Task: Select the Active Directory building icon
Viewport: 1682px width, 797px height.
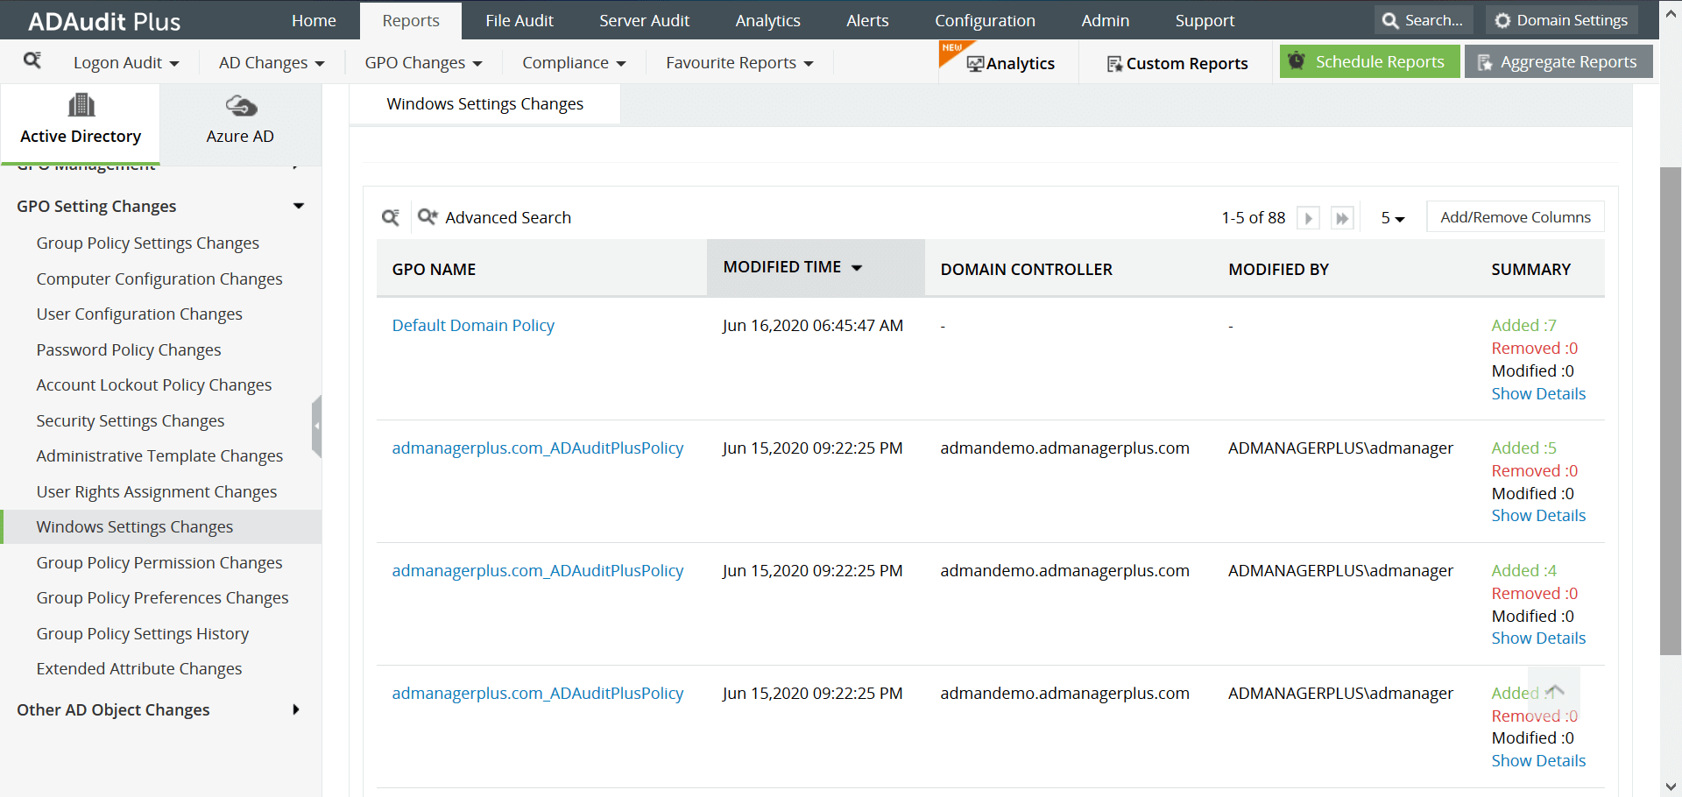Action: pyautogui.click(x=81, y=106)
